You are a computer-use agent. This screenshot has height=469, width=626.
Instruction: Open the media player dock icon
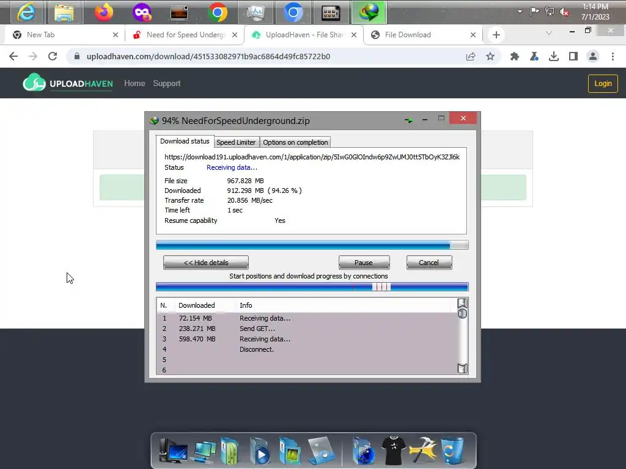(x=259, y=451)
